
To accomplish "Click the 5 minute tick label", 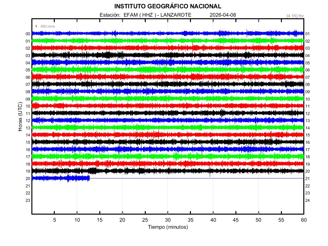I will [x=54, y=220].
